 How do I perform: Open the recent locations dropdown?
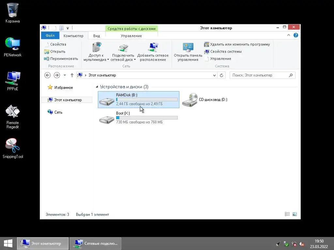[65, 75]
